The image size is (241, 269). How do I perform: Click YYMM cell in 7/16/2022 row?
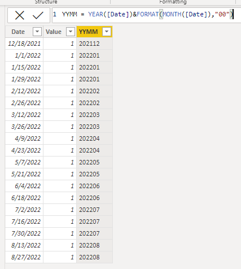point(94,222)
